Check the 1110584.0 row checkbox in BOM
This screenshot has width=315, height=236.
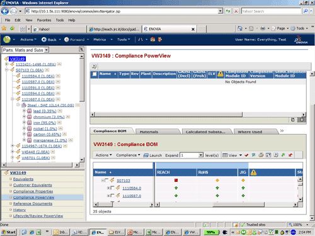coord(112,188)
